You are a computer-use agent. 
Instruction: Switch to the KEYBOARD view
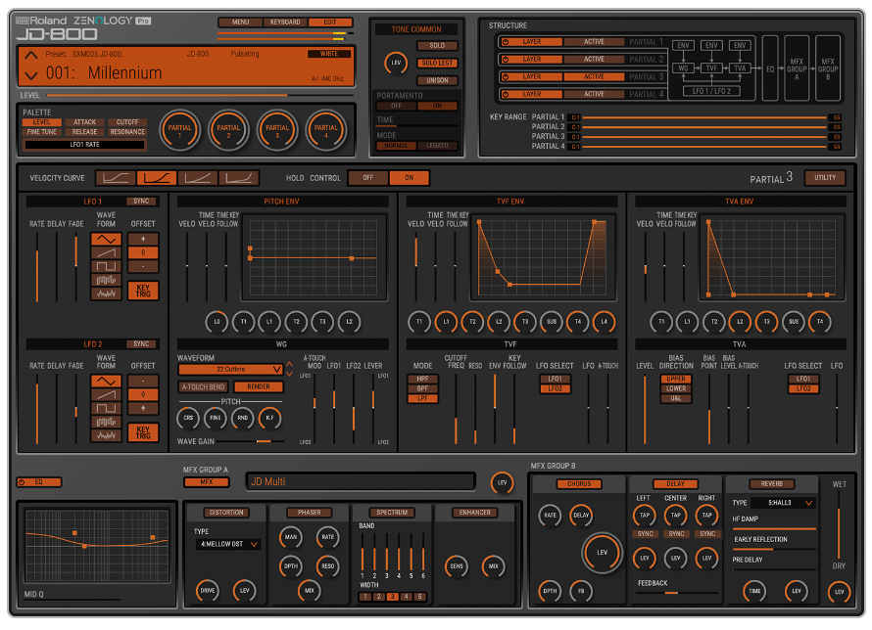click(x=285, y=22)
